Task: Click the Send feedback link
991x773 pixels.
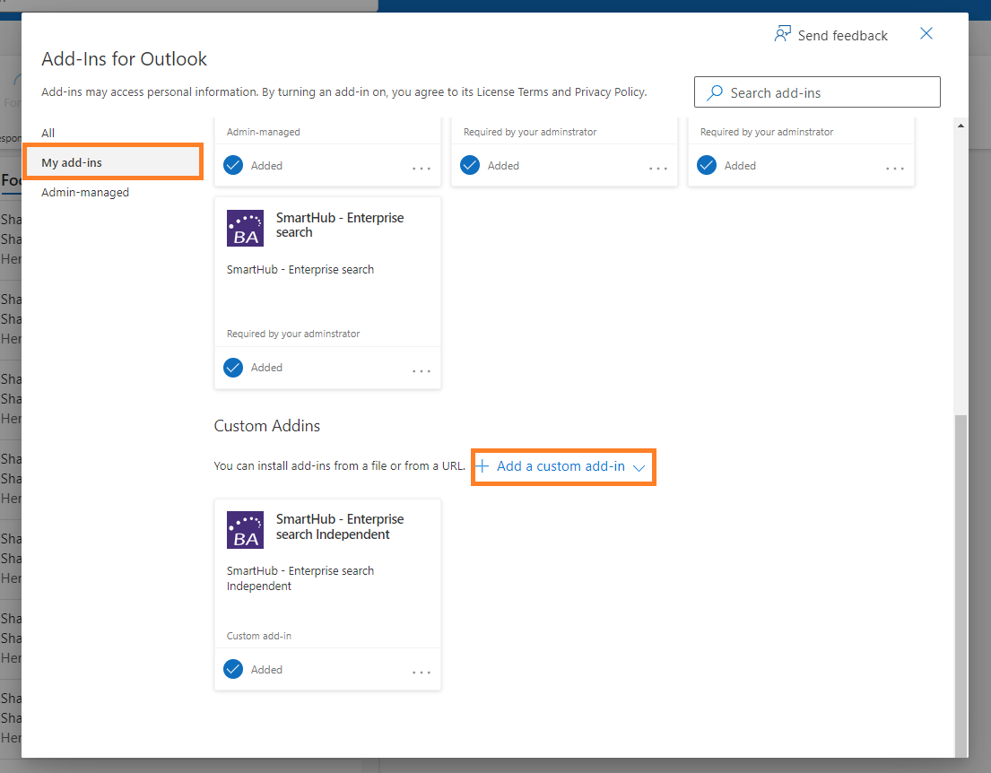Action: pyautogui.click(x=842, y=35)
